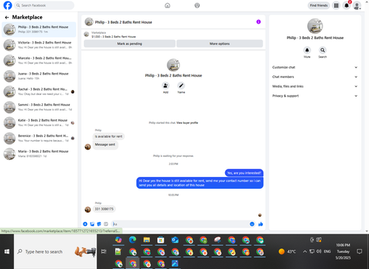Screen dimensions: 369x269
Task: Open the View buyer profile link
Action: point(187,122)
